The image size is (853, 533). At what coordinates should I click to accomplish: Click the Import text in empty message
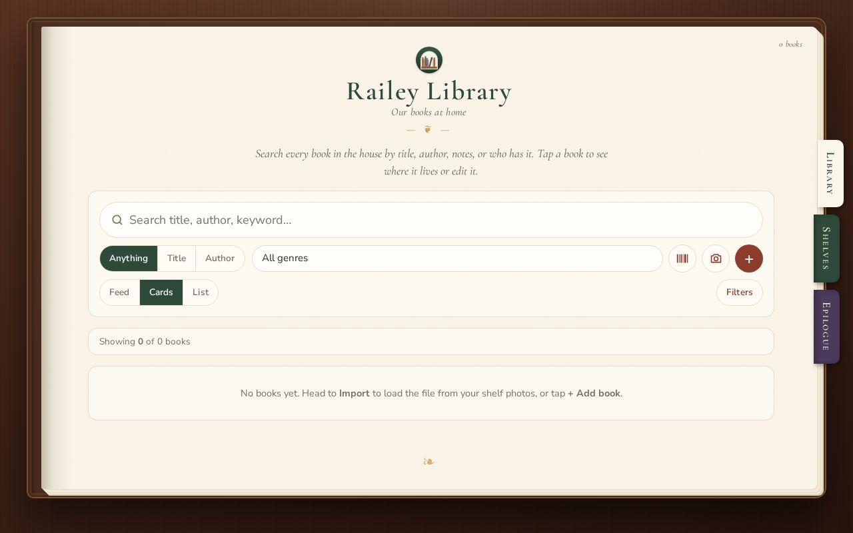[355, 394]
